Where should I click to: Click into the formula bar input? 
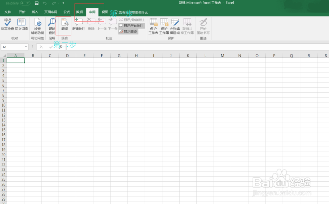(x=197, y=47)
